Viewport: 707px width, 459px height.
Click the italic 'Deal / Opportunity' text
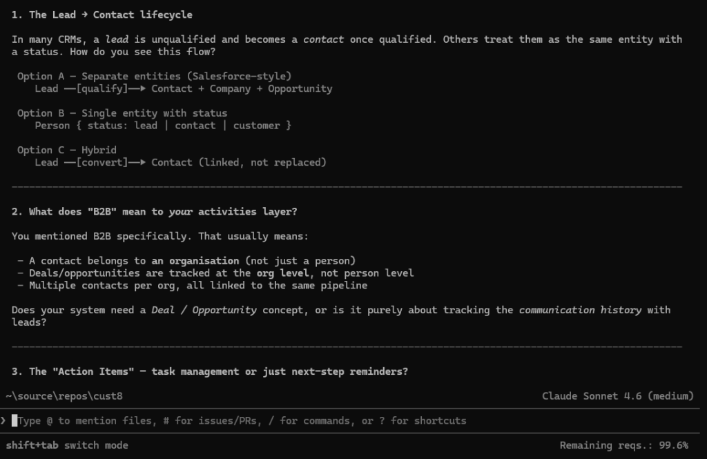pos(204,310)
